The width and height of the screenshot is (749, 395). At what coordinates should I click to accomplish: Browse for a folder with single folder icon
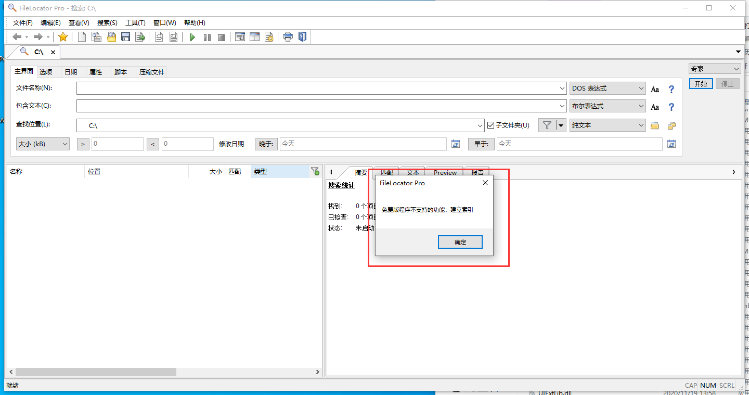coord(655,125)
